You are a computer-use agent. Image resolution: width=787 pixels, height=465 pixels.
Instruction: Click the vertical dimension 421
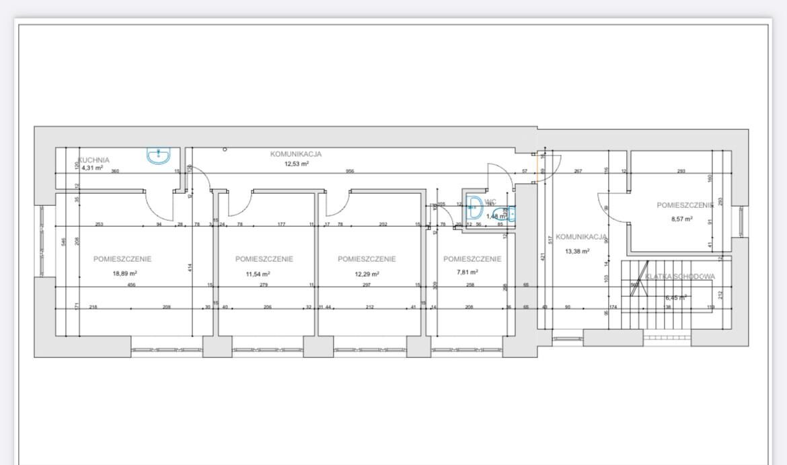coord(541,256)
